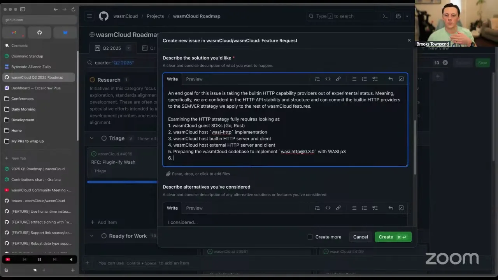Screen dimensions: 498x280
Task: Insert a link in the solution editor
Action: click(338, 79)
